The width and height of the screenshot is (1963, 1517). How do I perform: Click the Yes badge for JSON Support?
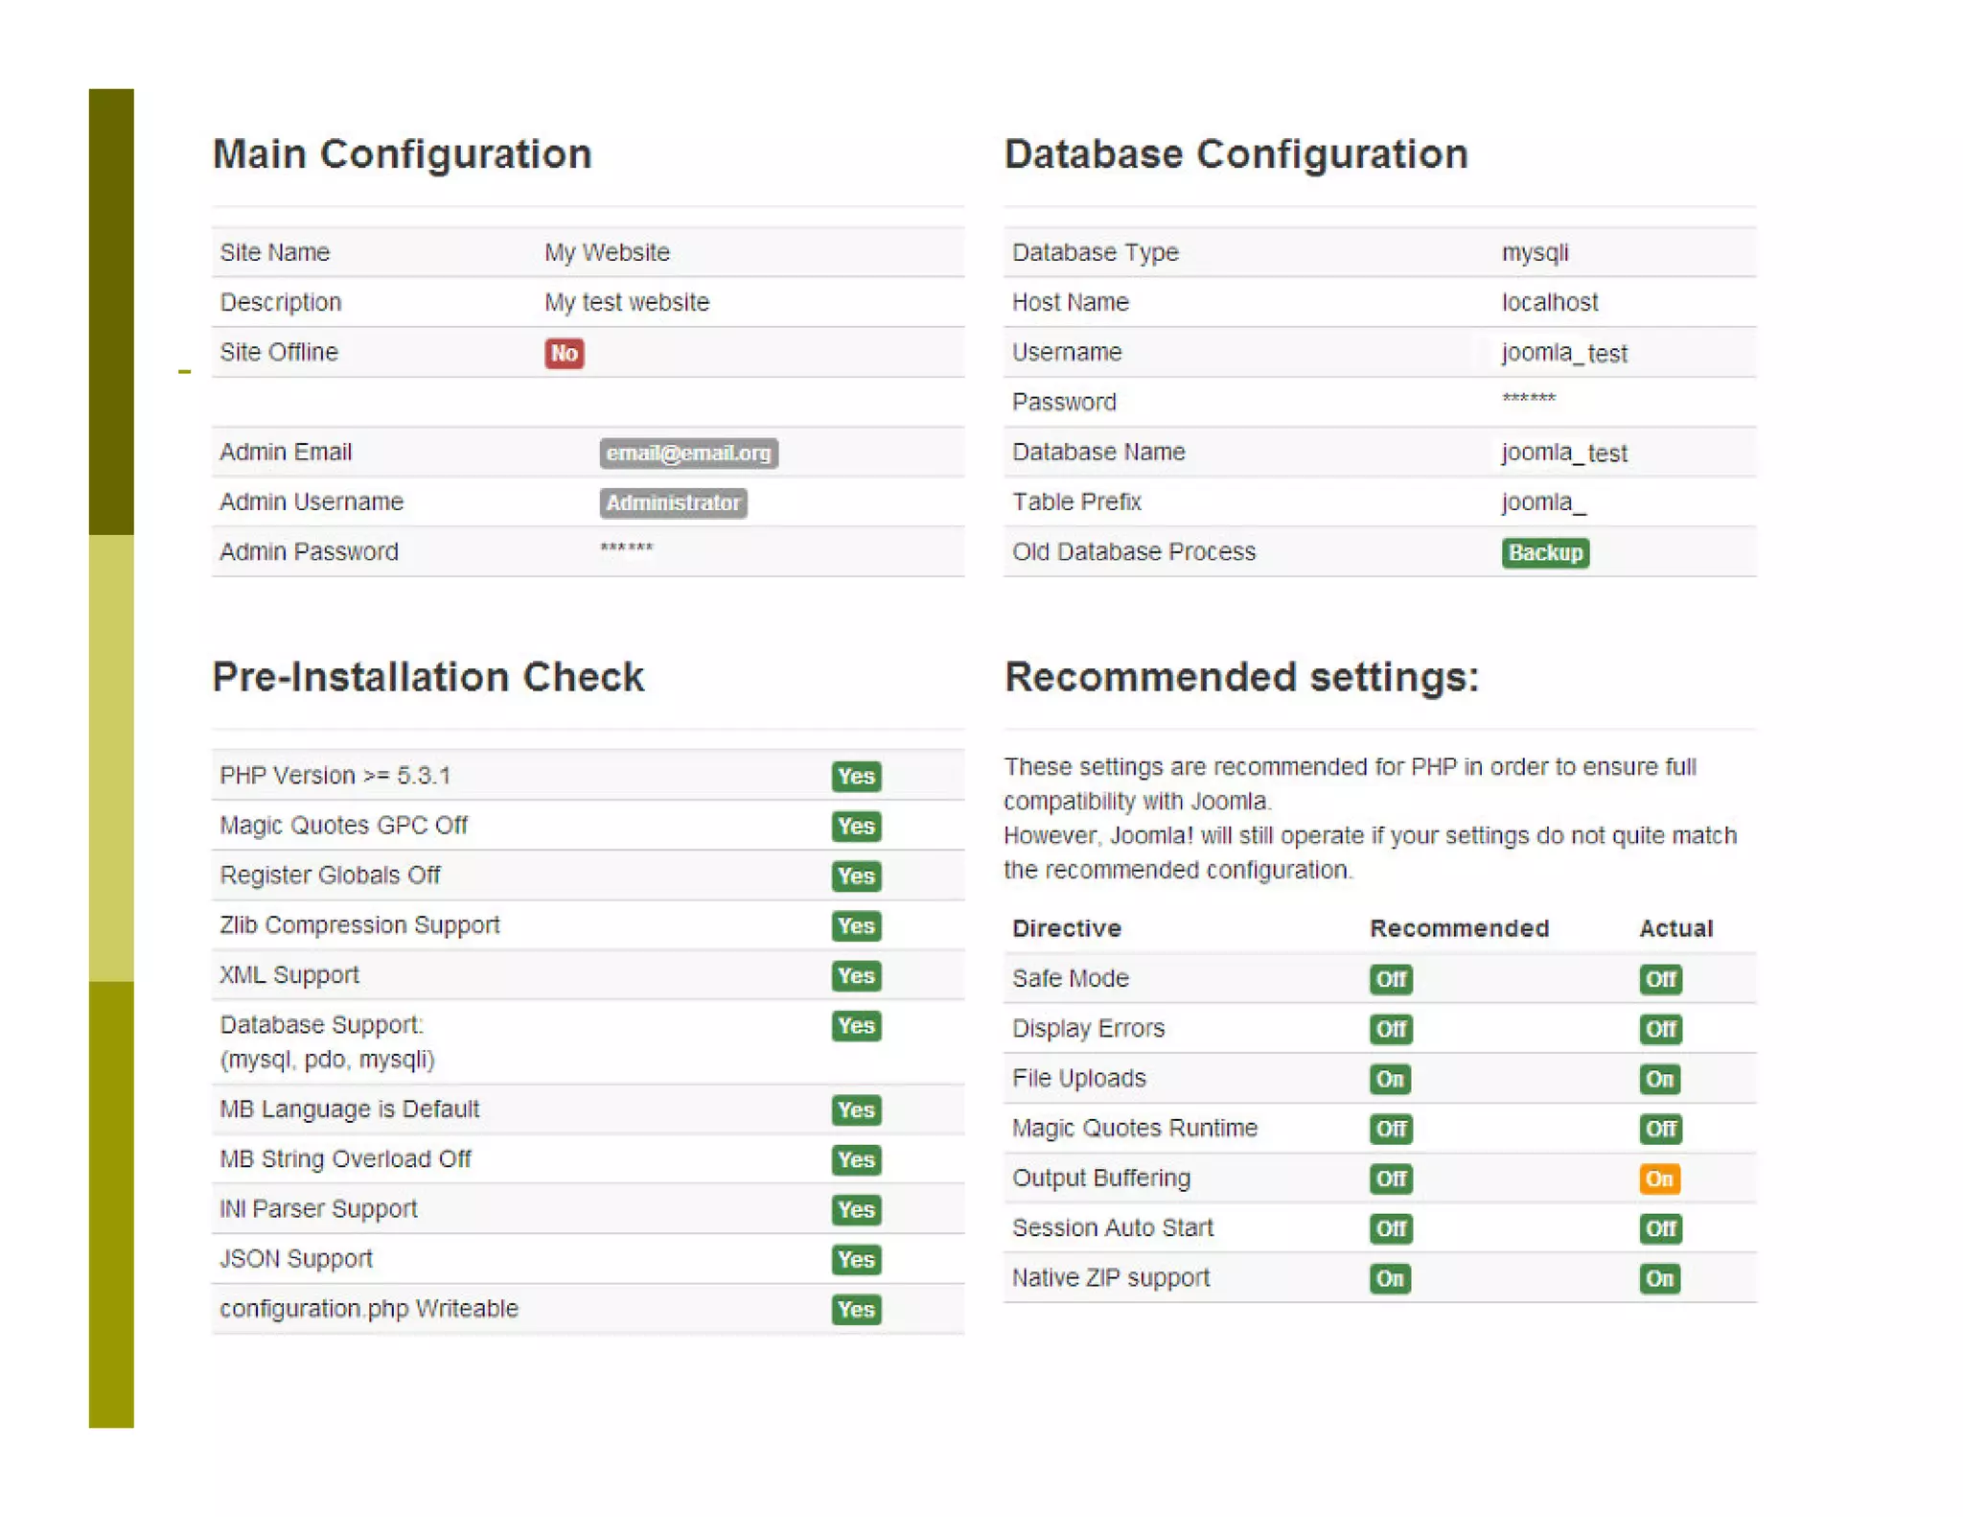click(x=855, y=1259)
